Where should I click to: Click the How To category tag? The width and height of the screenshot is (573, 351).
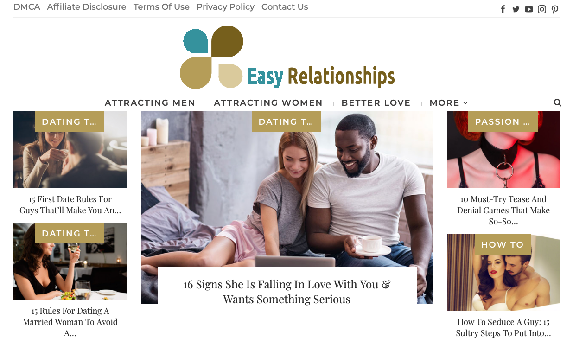pyautogui.click(x=503, y=244)
